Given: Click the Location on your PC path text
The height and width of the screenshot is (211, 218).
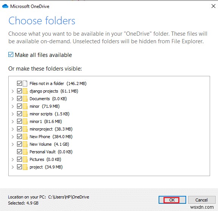Looking at the screenshot, I should 48,197.
